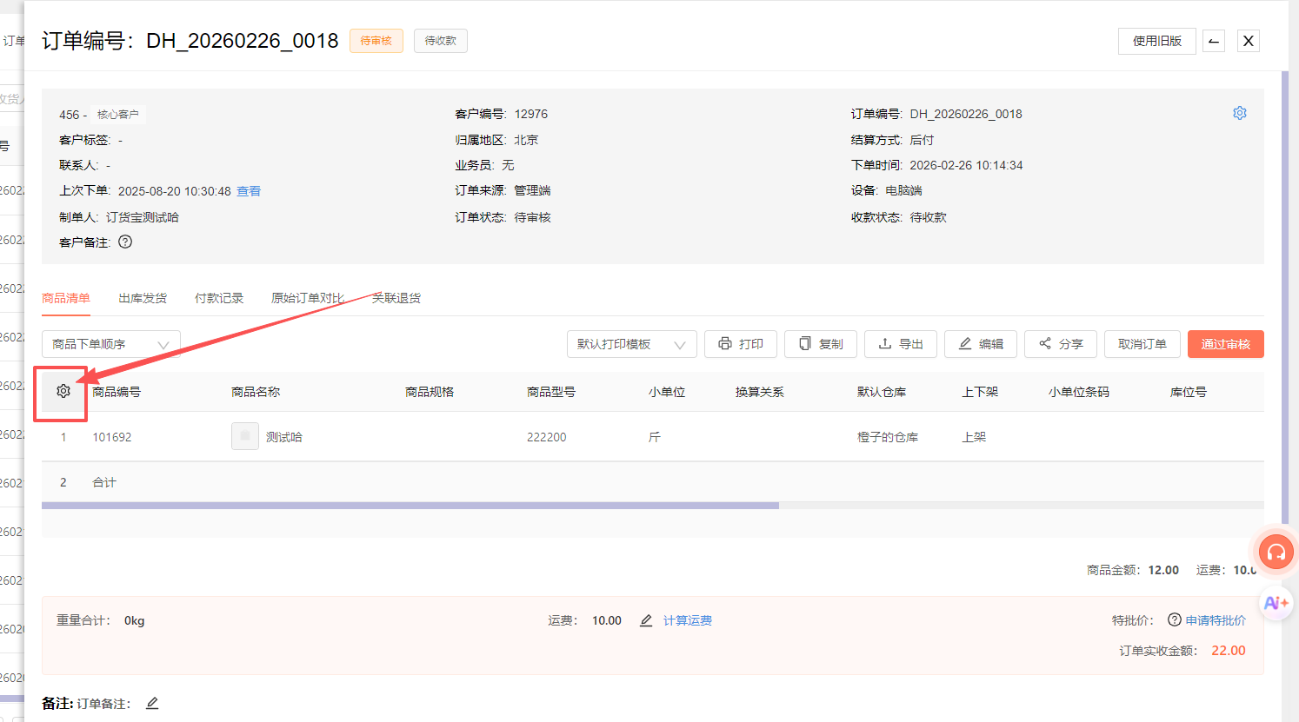Launch the AI+ assistant icon
Image resolution: width=1299 pixels, height=722 pixels.
(x=1276, y=603)
